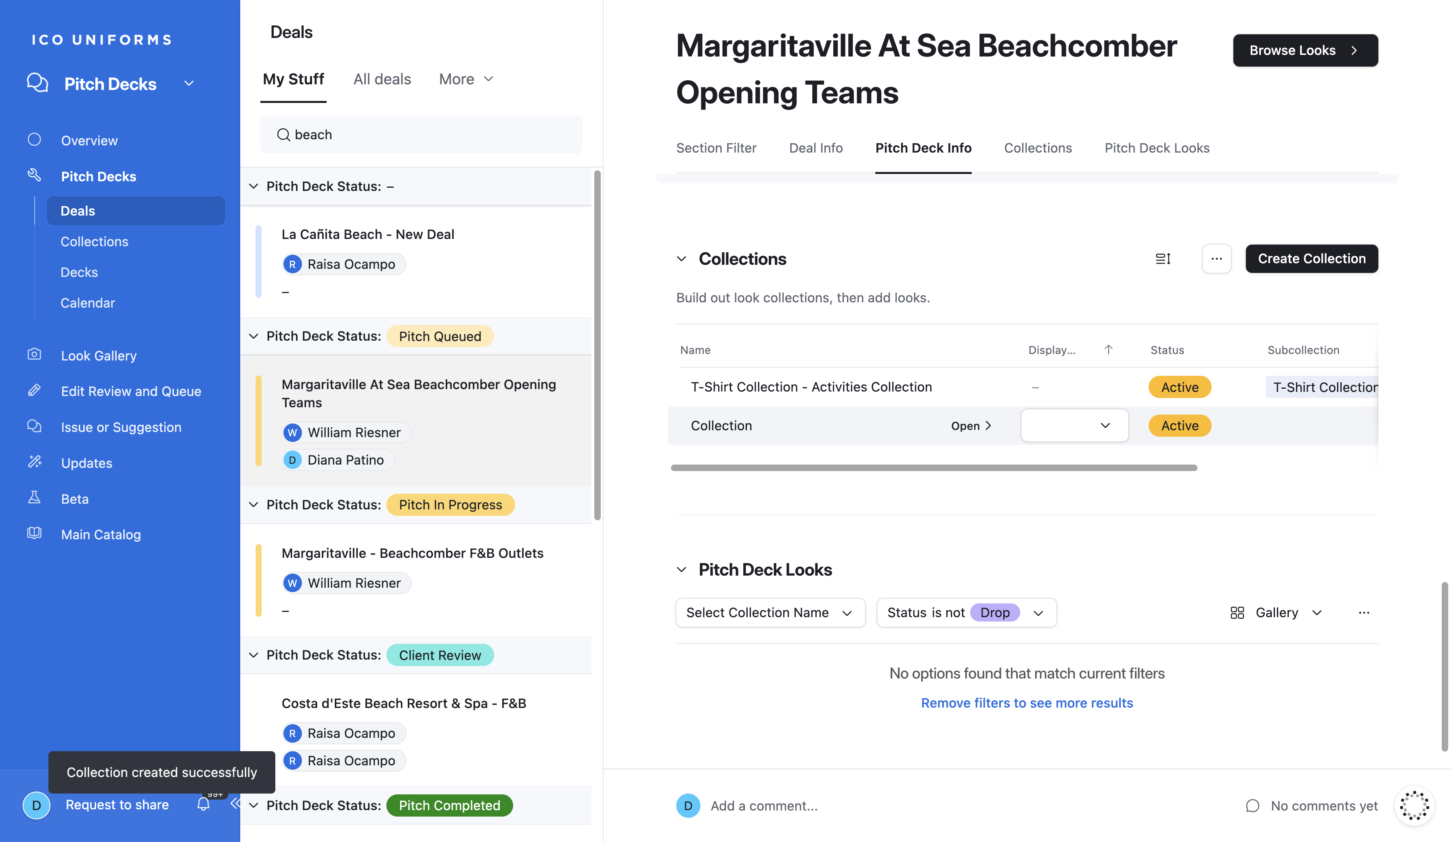The width and height of the screenshot is (1451, 842).
Task: Collapse sidebar with double-chevron icon
Action: click(235, 803)
